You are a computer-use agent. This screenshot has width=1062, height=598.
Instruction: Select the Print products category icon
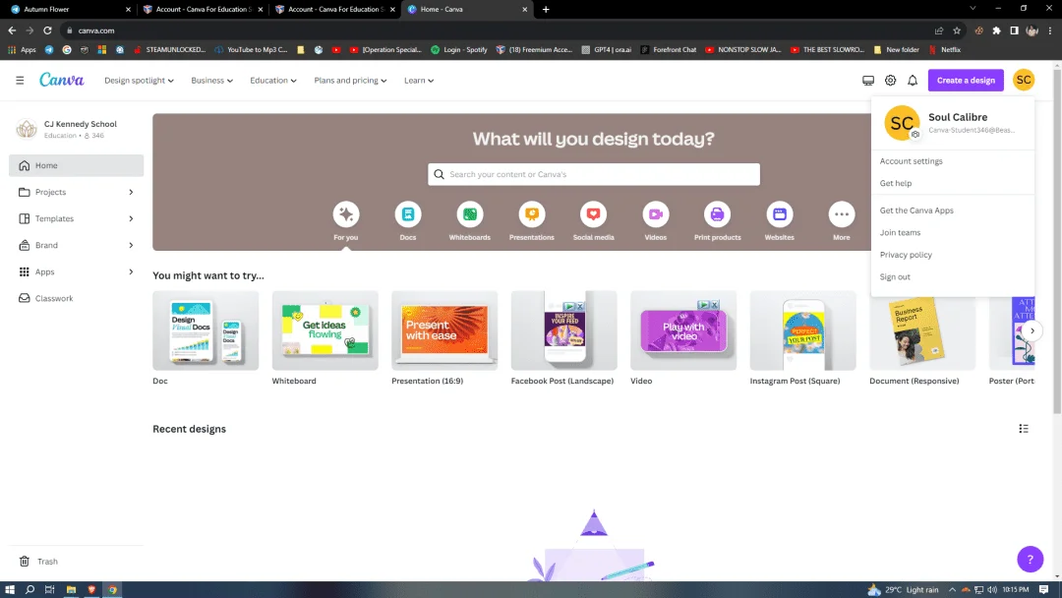(717, 214)
